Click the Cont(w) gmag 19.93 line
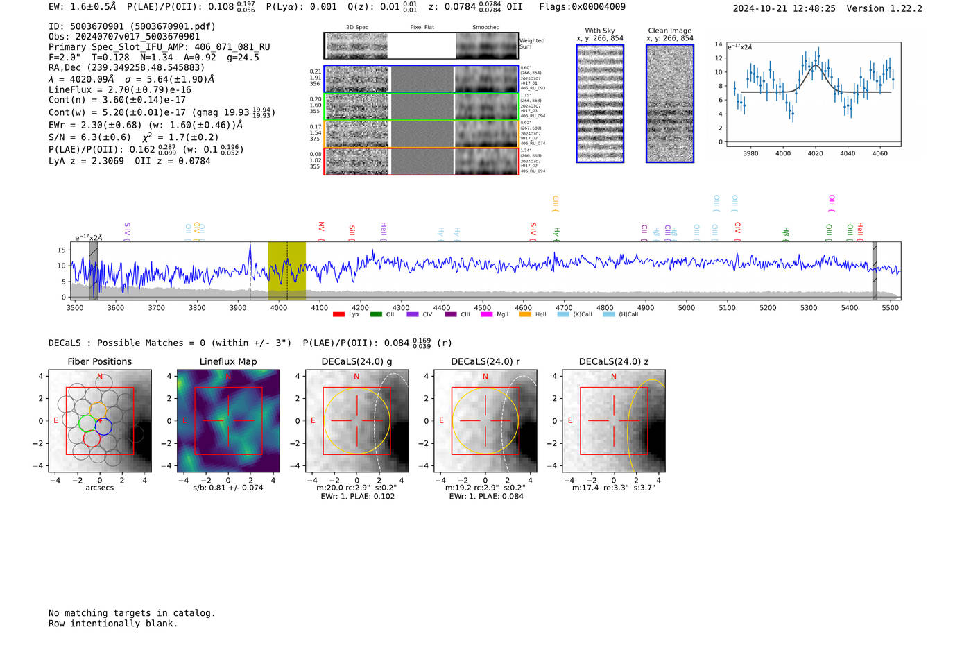The image size is (971, 661). pos(162,112)
